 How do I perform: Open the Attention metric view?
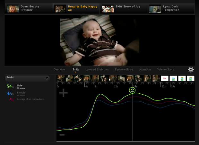pyautogui.click(x=145, y=69)
